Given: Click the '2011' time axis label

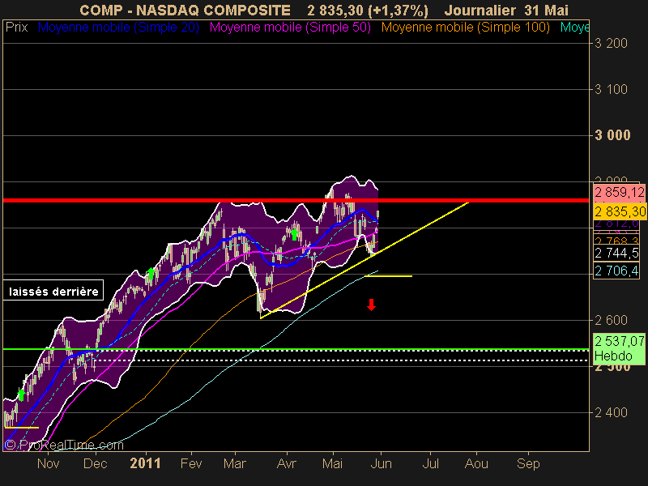Looking at the screenshot, I should (145, 463).
